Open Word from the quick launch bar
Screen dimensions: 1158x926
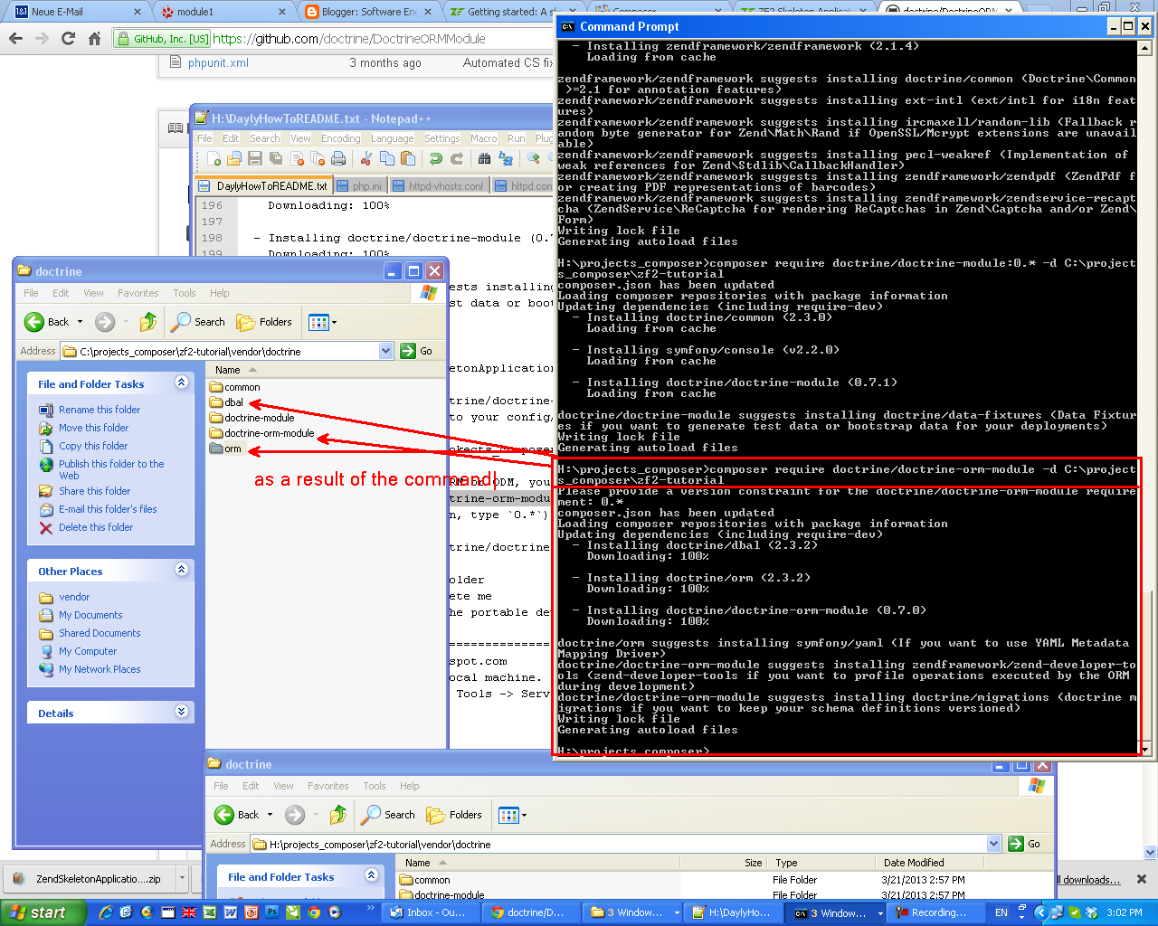coord(231,912)
